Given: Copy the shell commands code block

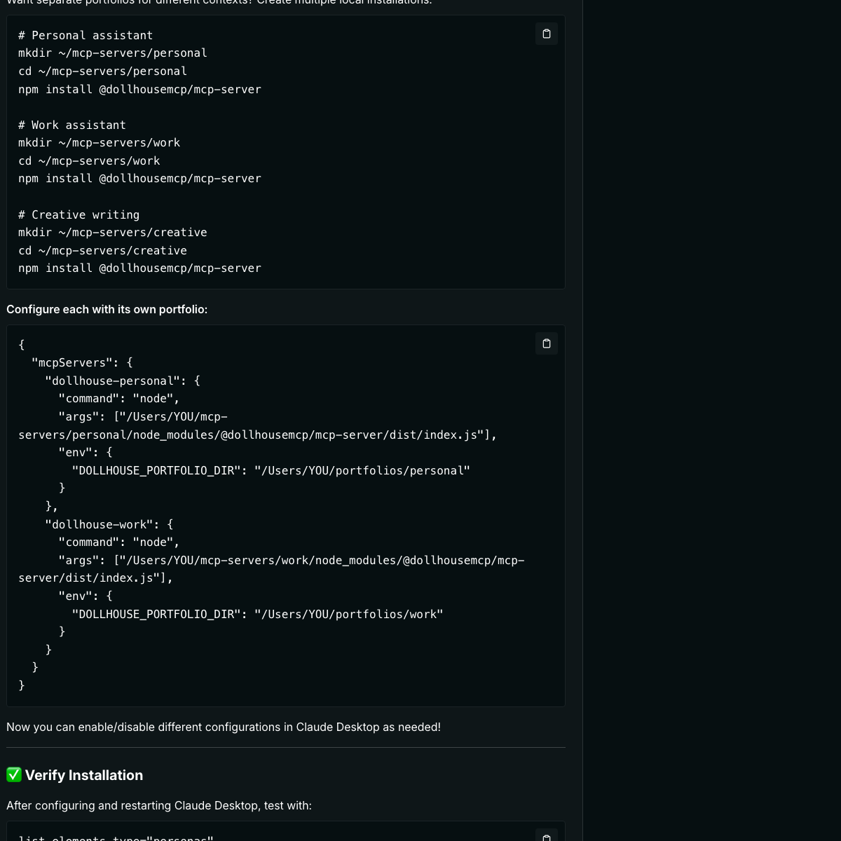Looking at the screenshot, I should coord(547,34).
